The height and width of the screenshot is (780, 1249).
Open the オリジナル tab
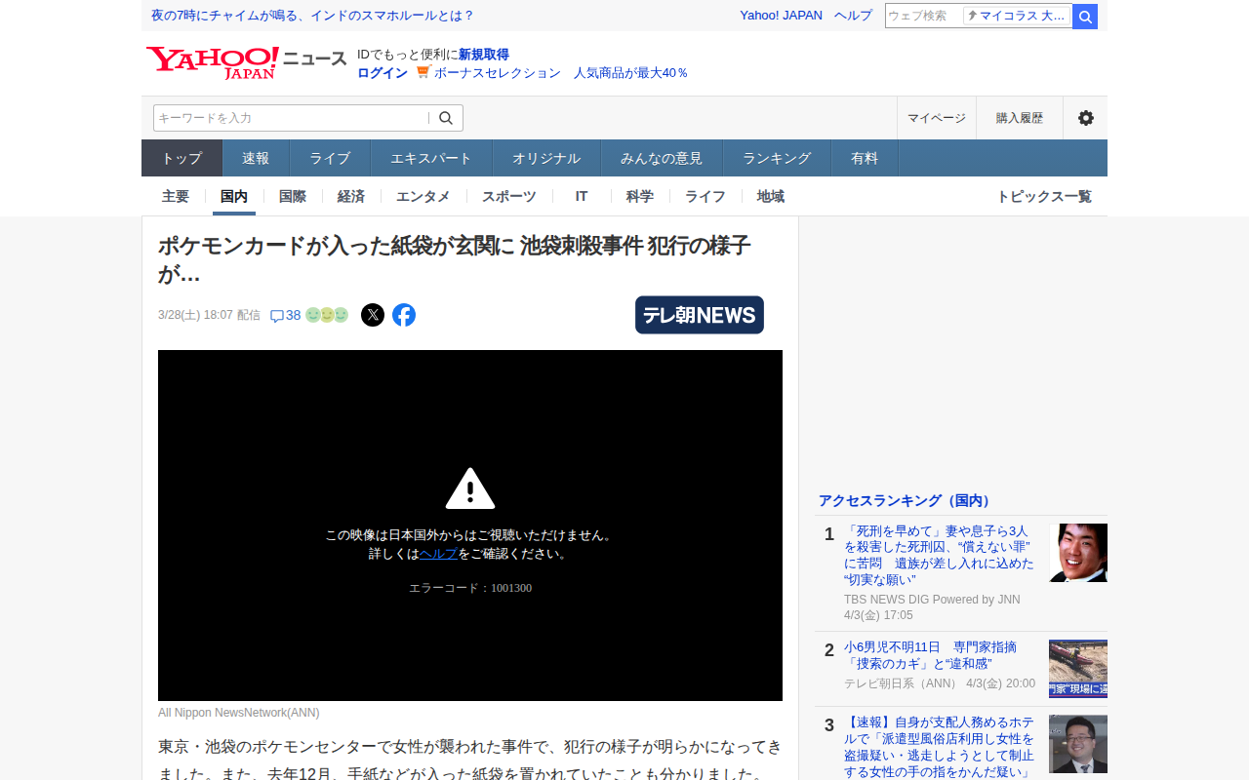[x=546, y=158]
